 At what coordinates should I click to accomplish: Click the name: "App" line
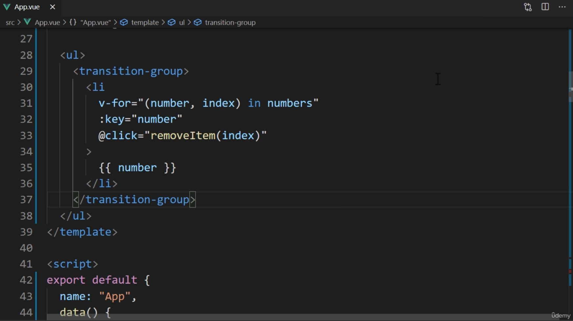[98, 296]
